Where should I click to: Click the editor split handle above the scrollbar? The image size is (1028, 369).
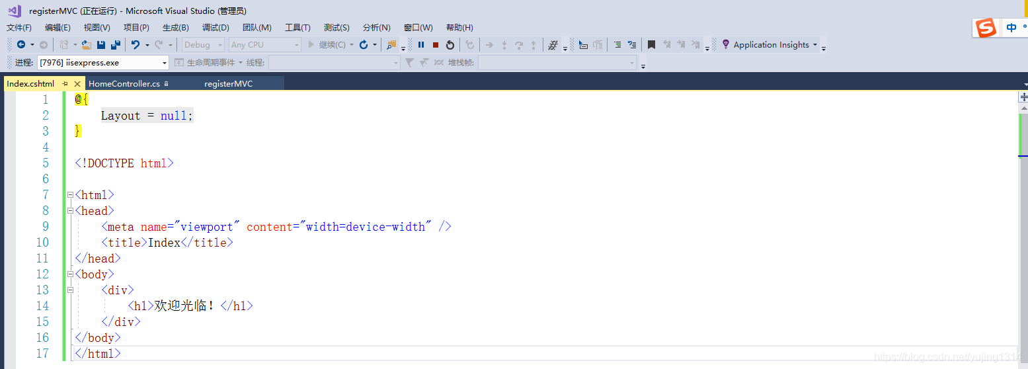click(x=1023, y=97)
